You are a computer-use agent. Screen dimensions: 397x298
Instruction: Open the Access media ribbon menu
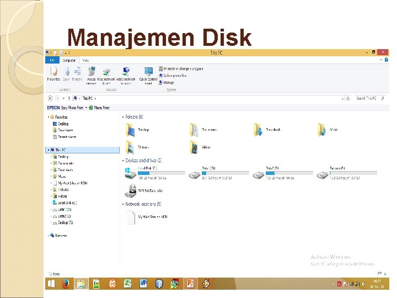[x=91, y=75]
